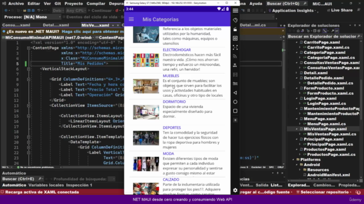The image size is (364, 204).
Task: Click the Genymotion top menu bars icon
Action: [235, 11]
